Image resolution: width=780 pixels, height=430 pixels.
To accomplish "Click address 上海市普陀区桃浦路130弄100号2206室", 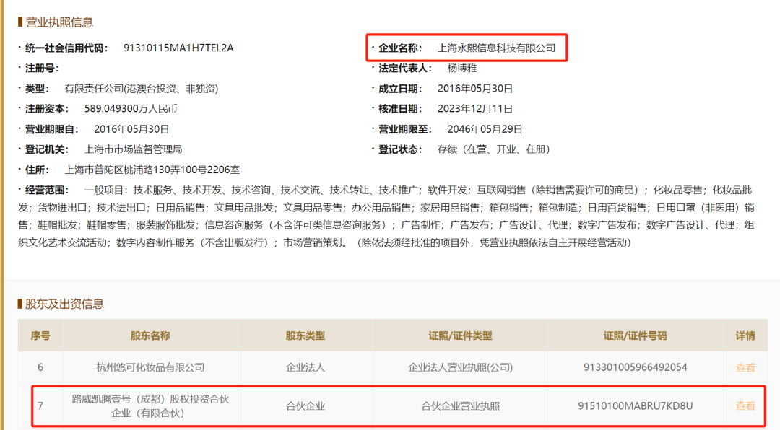I will 152,170.
